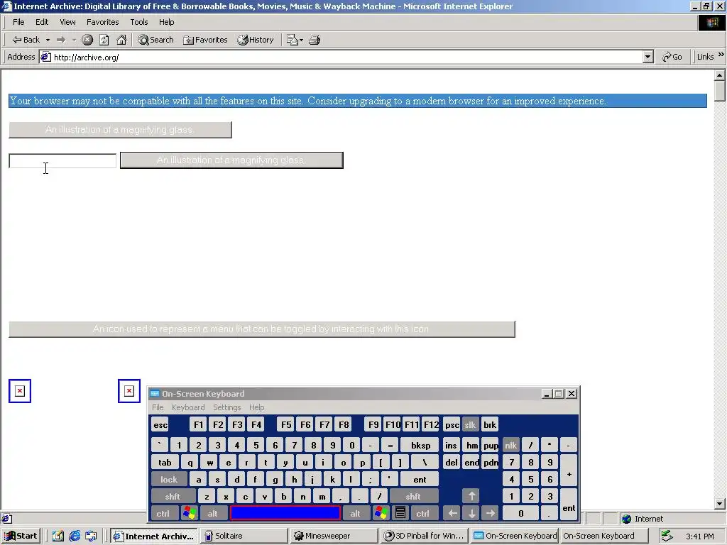The width and height of the screenshot is (727, 545).
Task: Click the application menu key on keyboard
Action: coord(400,514)
